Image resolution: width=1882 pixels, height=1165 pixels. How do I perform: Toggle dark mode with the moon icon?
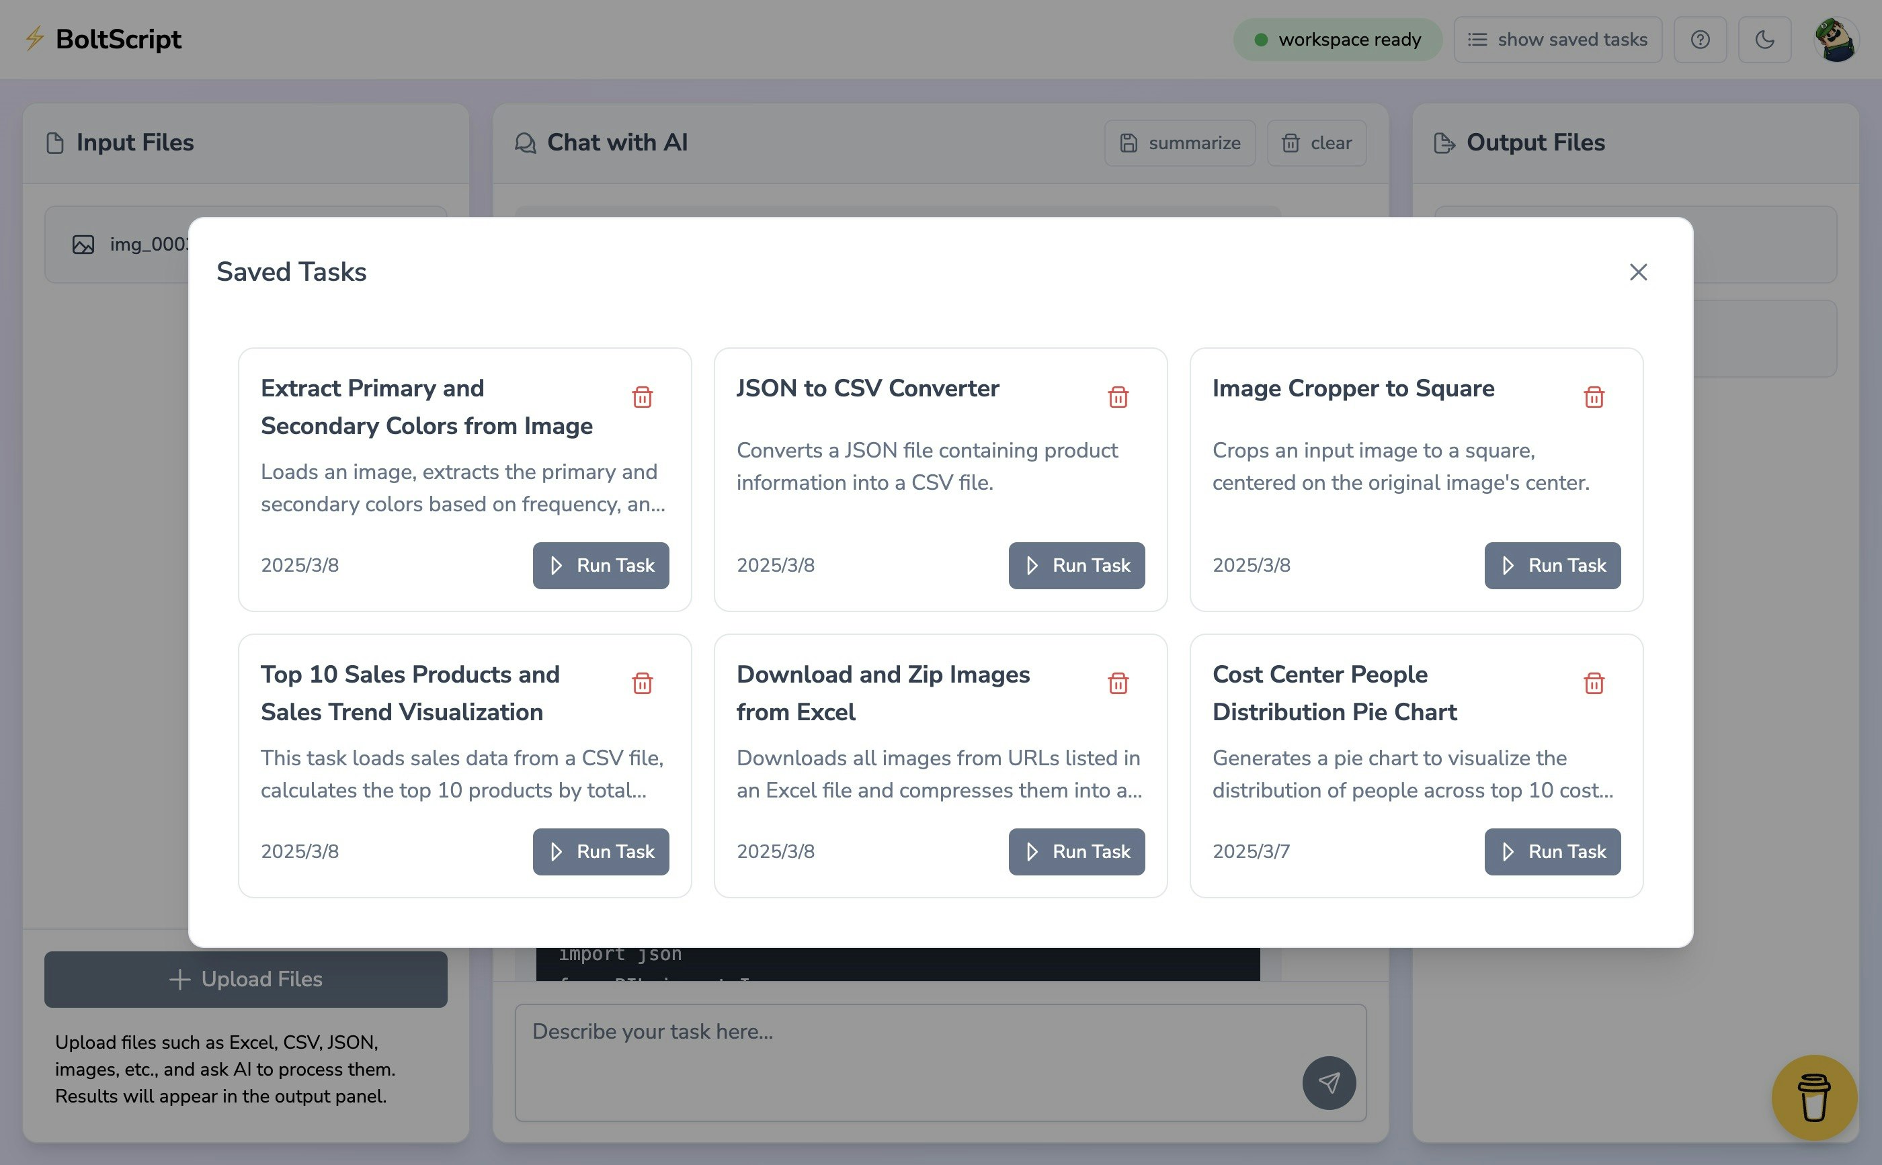coord(1764,39)
